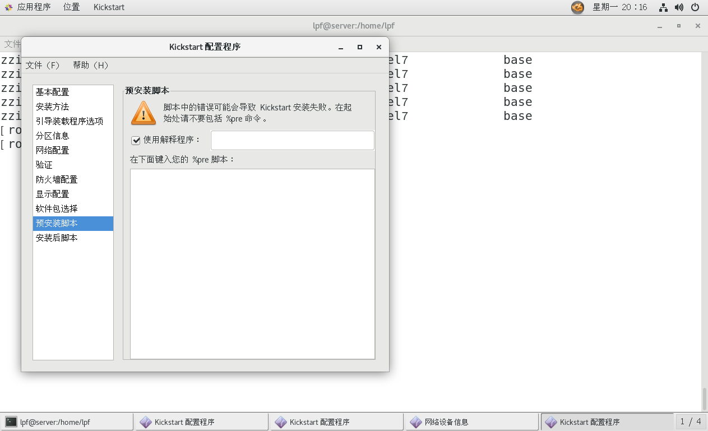
Task: Click the volume speaker icon
Action: click(x=679, y=7)
